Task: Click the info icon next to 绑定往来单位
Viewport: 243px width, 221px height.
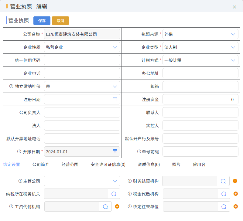Action: coord(130,206)
